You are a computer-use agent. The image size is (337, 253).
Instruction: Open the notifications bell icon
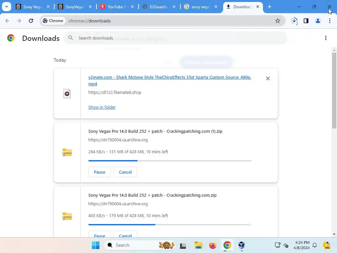pyautogui.click(x=315, y=245)
